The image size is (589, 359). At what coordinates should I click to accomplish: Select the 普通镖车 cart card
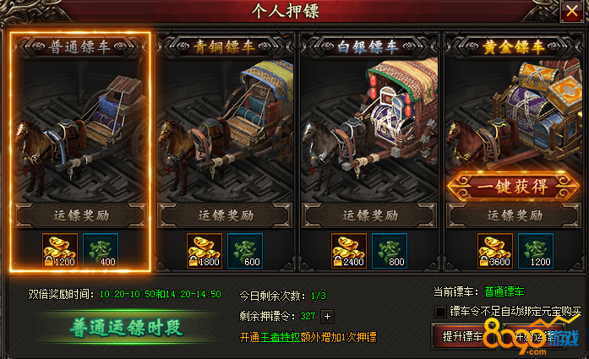coord(80,152)
